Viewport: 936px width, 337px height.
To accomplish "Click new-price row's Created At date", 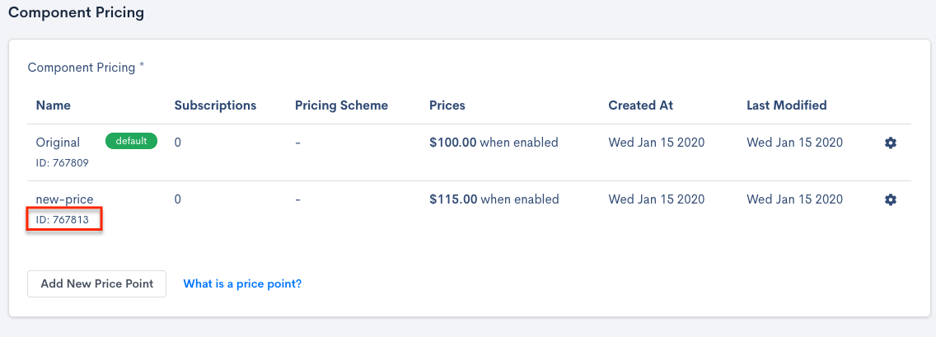I will (657, 199).
